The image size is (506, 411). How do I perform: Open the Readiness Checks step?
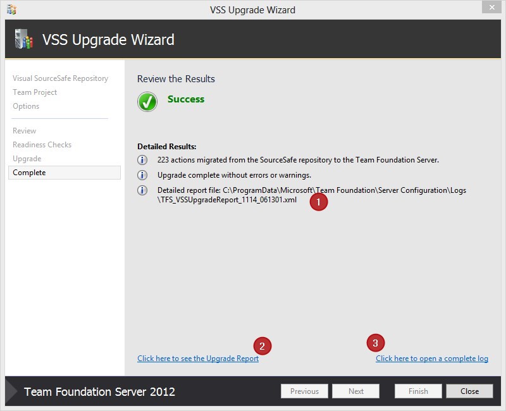click(x=42, y=145)
